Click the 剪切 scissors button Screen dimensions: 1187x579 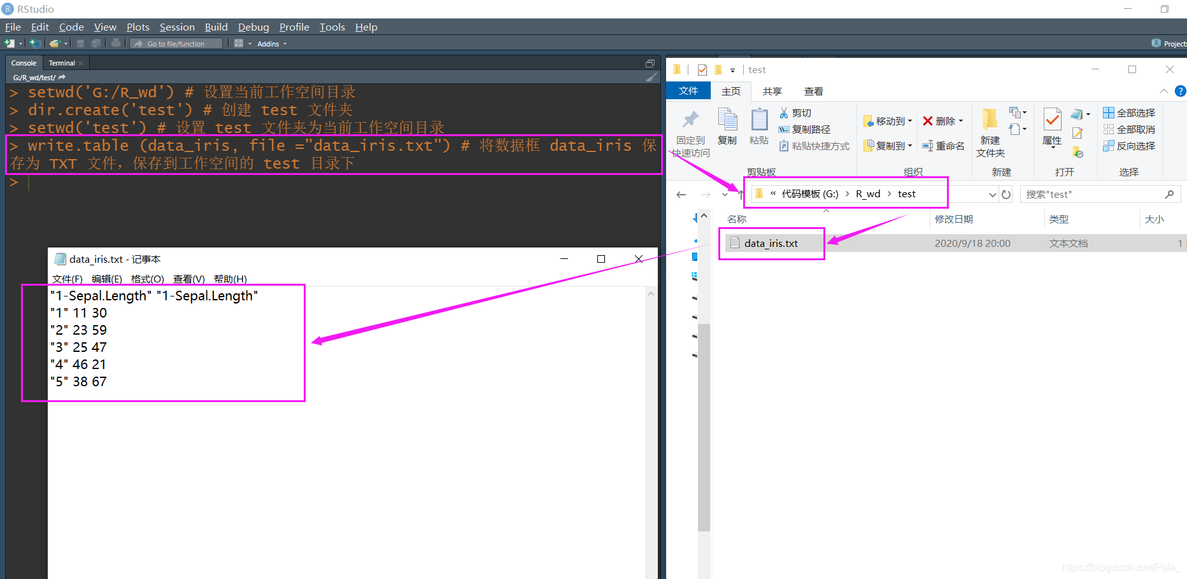click(795, 113)
